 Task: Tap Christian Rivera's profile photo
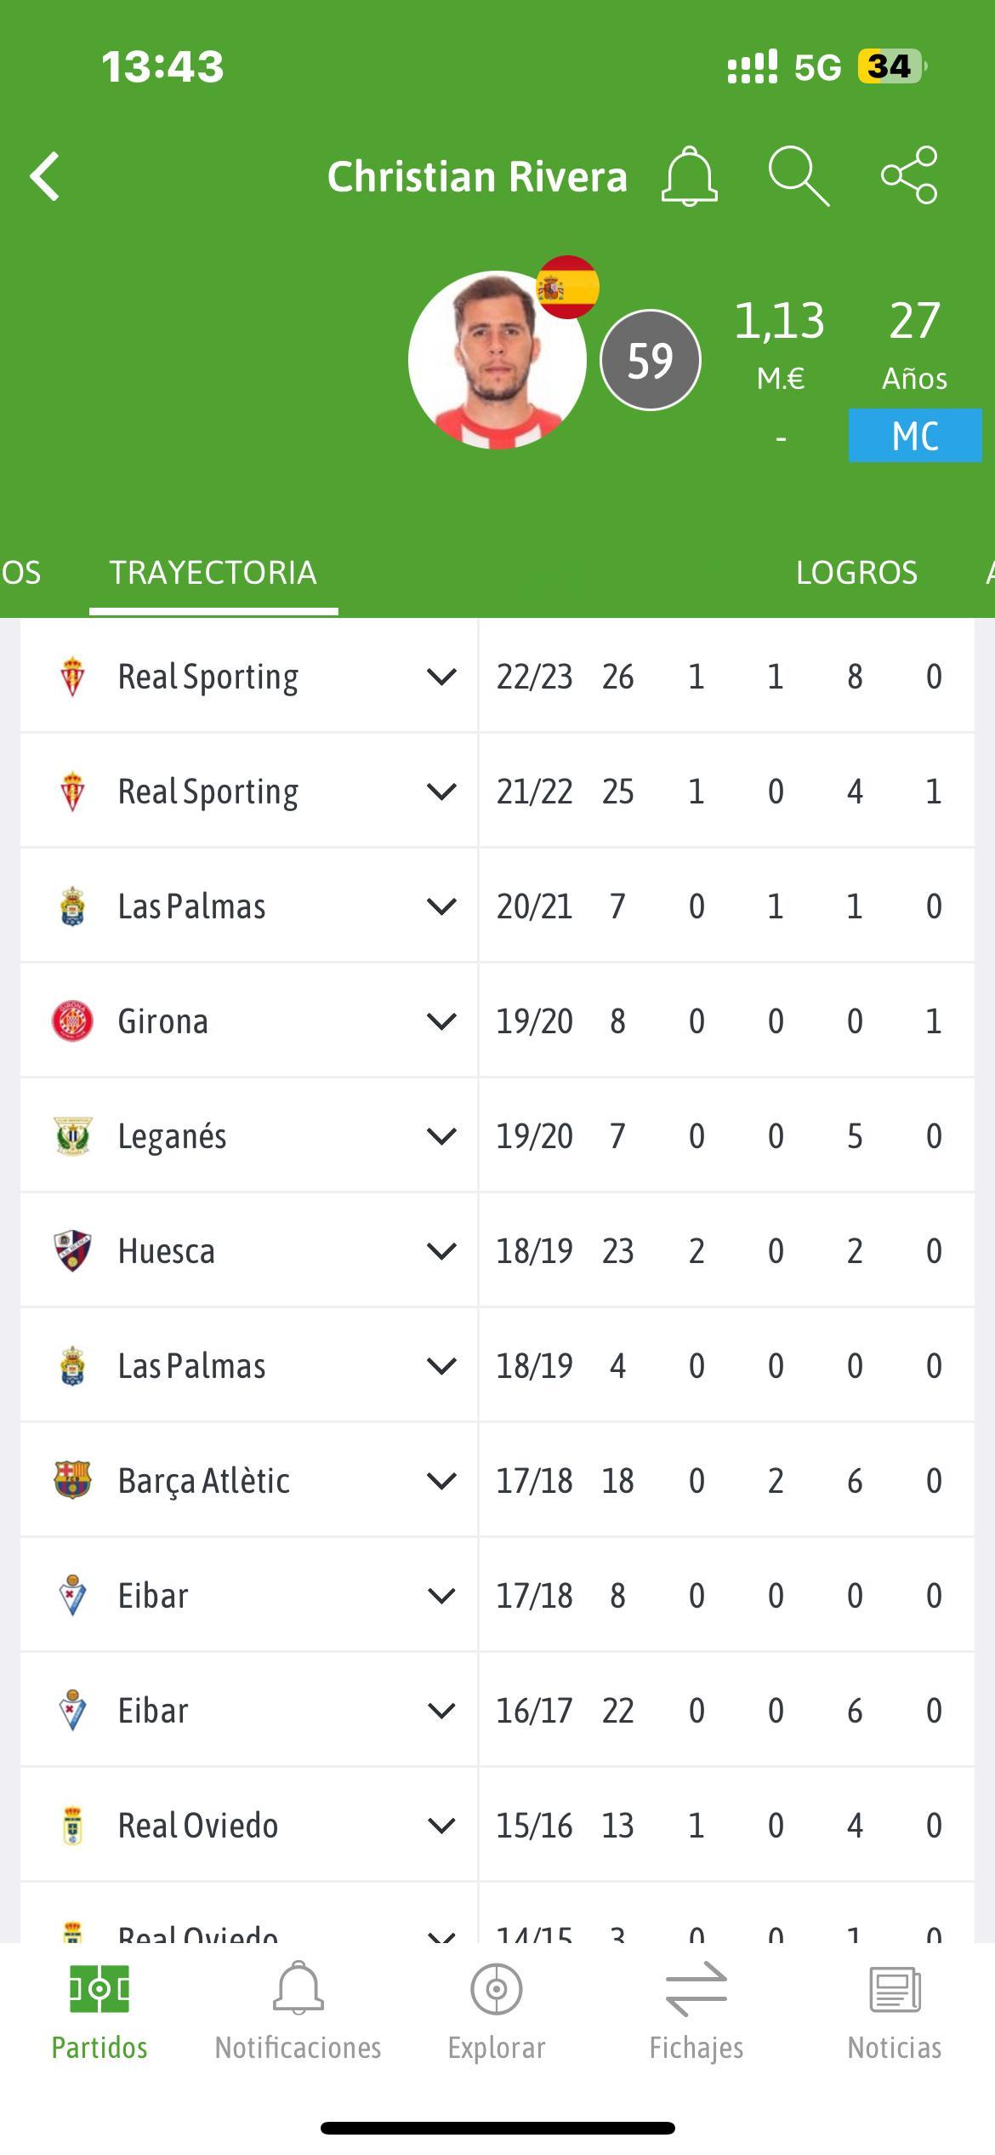(x=497, y=360)
